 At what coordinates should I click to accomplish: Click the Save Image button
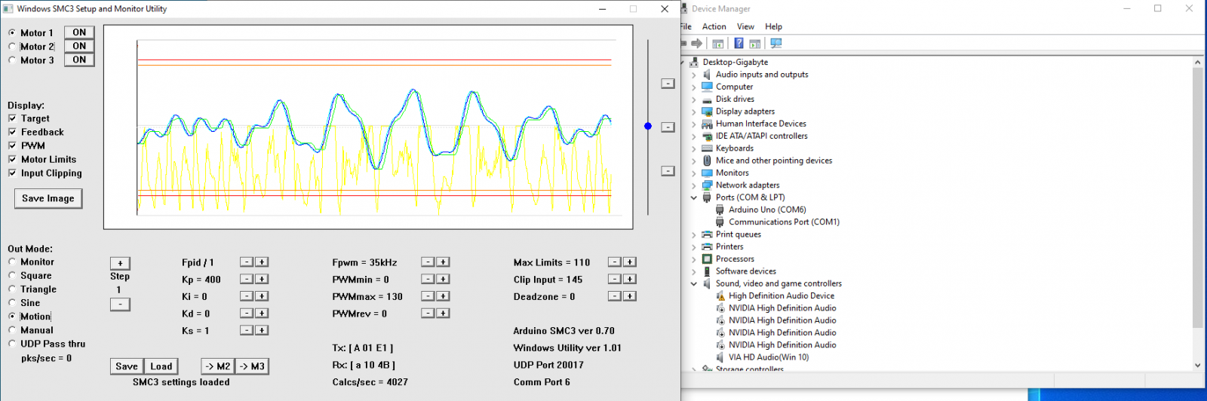coord(48,198)
